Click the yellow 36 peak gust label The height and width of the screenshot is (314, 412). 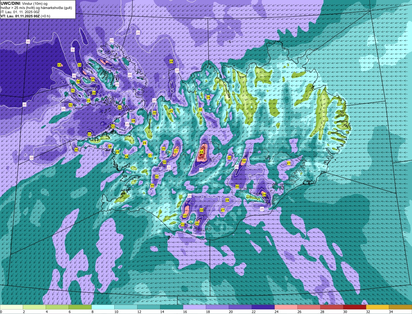tap(244, 161)
